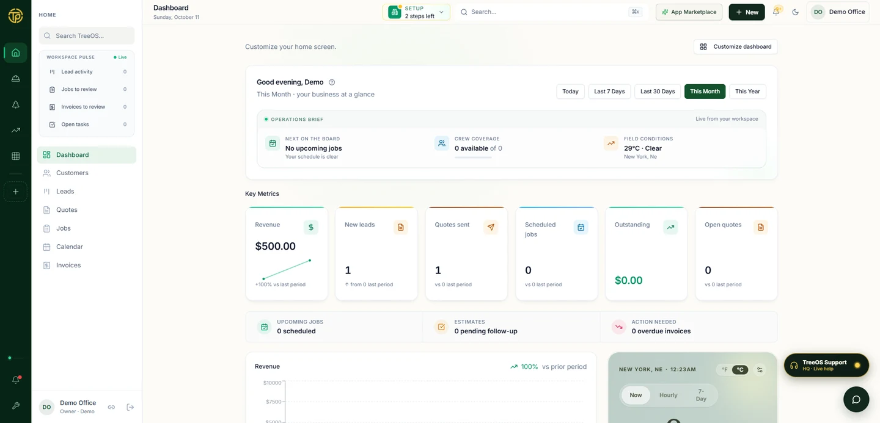
Task: Click the New leads document icon
Action: pyautogui.click(x=401, y=227)
